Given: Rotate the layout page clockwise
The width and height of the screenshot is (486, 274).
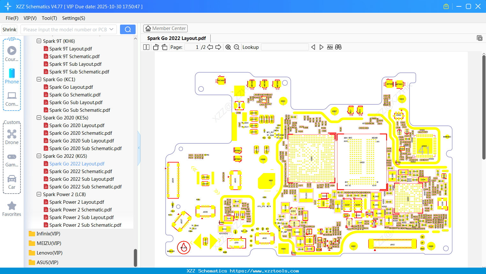Looking at the screenshot, I should (x=164, y=47).
